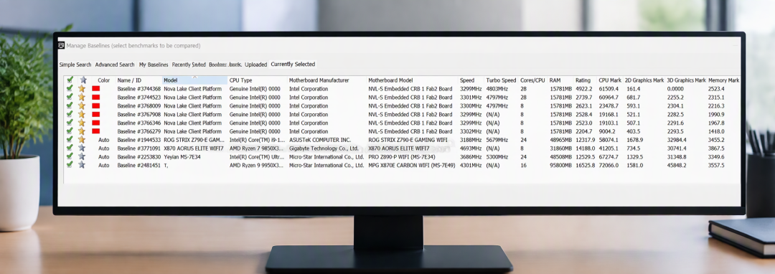
Task: Uncheck Baseline #2253830 selection checkmark
Action: [70, 156]
